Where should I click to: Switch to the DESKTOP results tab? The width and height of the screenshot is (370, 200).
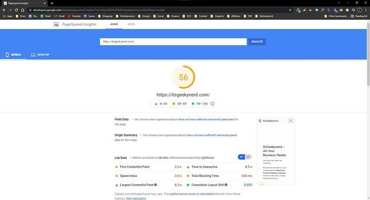[40, 55]
